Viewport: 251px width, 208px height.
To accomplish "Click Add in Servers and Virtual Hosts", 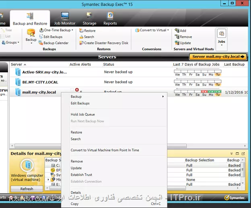I will (180, 31).
